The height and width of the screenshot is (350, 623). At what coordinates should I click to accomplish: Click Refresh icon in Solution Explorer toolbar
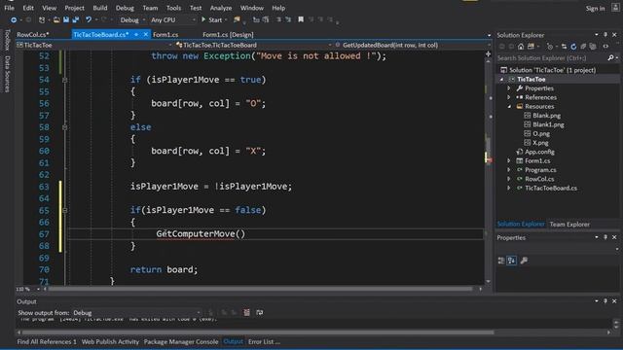click(573, 47)
